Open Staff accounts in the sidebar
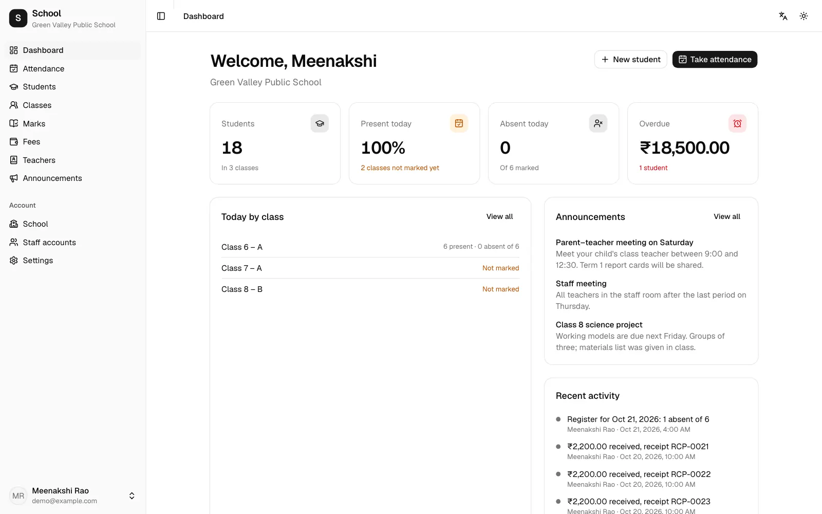 pyautogui.click(x=73, y=242)
